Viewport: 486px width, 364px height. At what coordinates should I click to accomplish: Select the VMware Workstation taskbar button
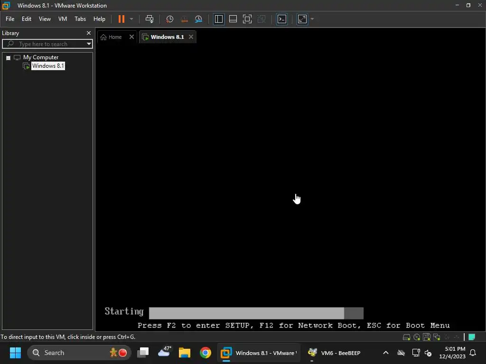[259, 353]
